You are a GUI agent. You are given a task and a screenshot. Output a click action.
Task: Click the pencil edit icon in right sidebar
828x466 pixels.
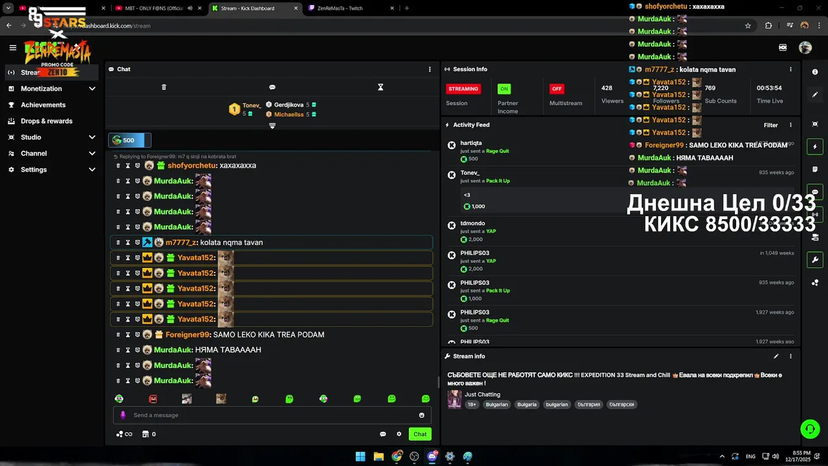(815, 94)
